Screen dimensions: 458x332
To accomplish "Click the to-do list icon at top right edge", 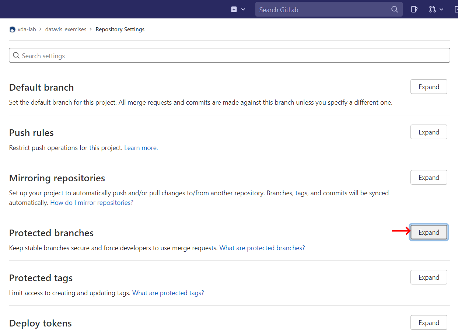I will point(456,9).
